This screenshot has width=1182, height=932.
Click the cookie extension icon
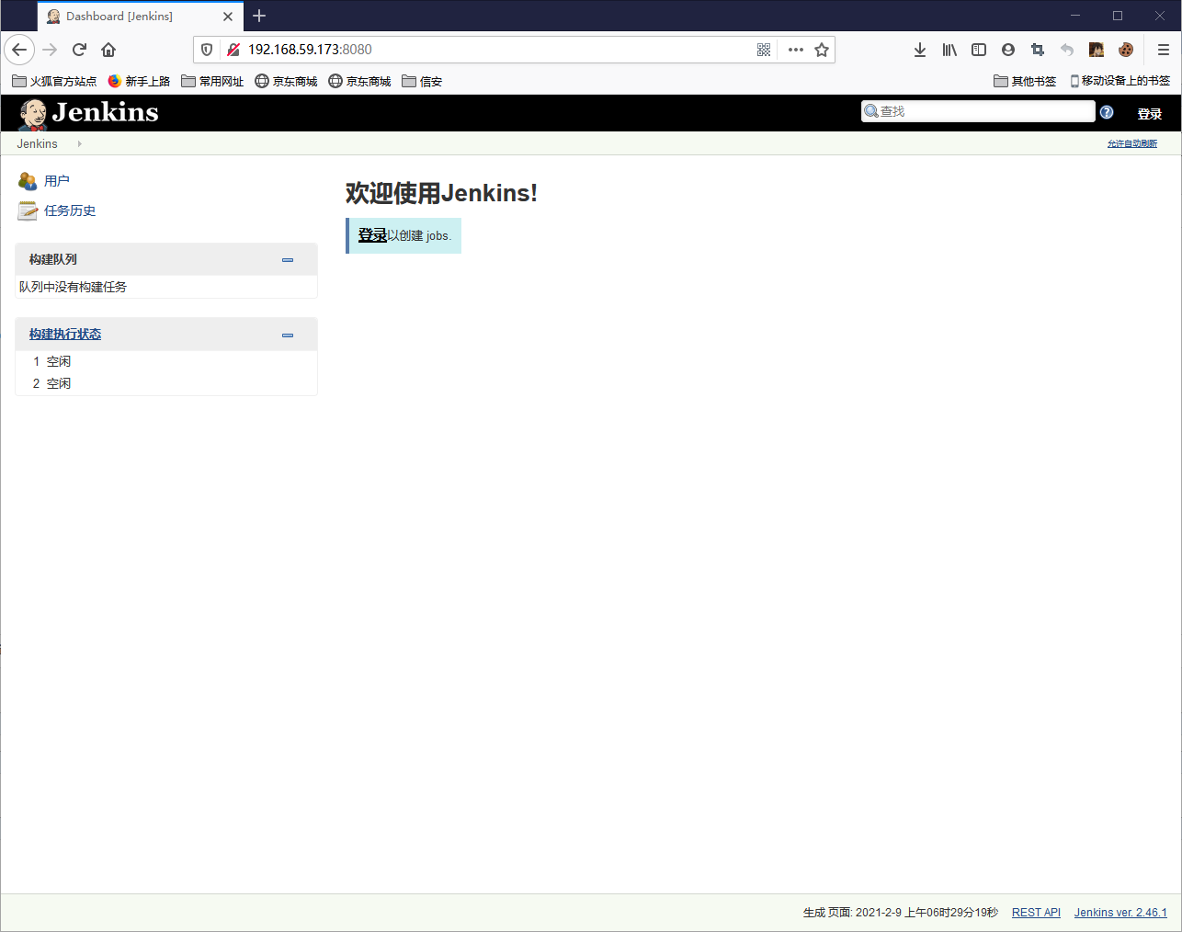[x=1126, y=50]
